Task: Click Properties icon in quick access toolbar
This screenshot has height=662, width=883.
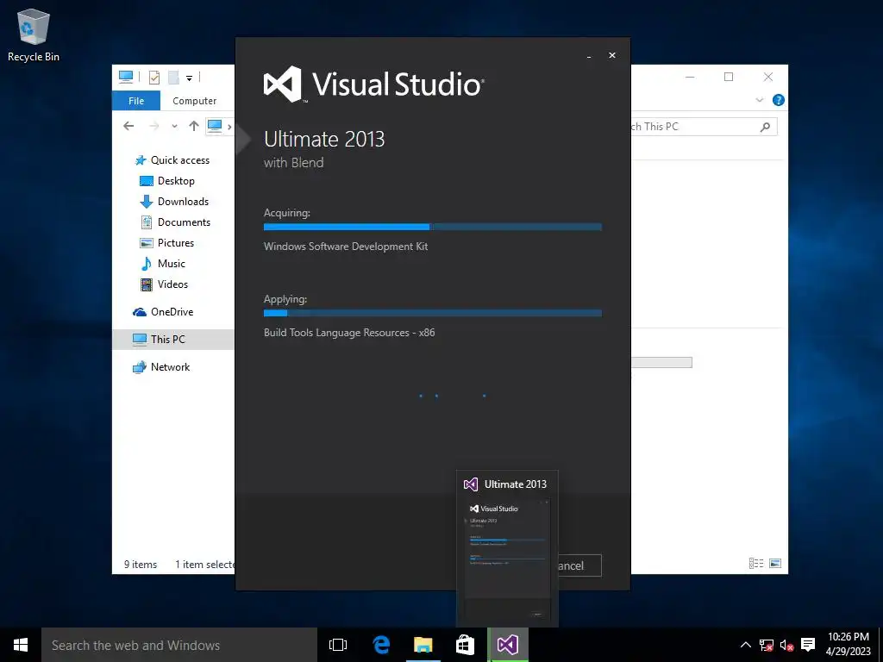Action: [x=153, y=77]
